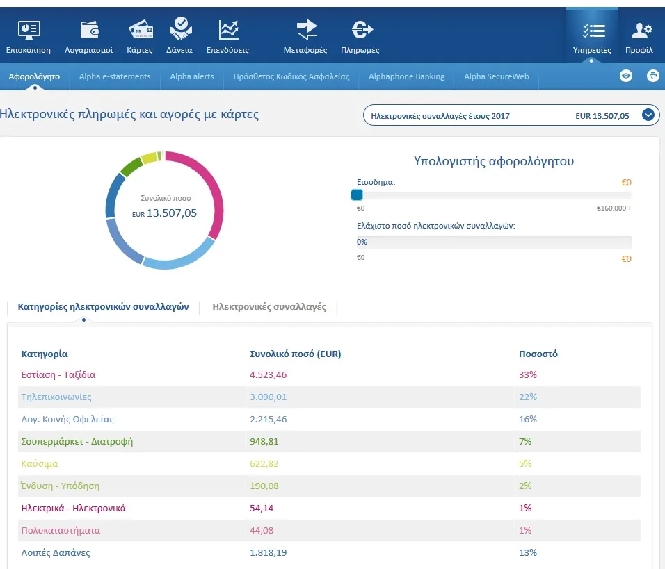Open the Κάρτες cards icon
Viewport: 665px width, 569px height.
pos(140,31)
